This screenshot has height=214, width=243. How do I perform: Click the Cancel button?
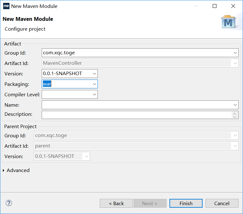[x=222, y=203]
